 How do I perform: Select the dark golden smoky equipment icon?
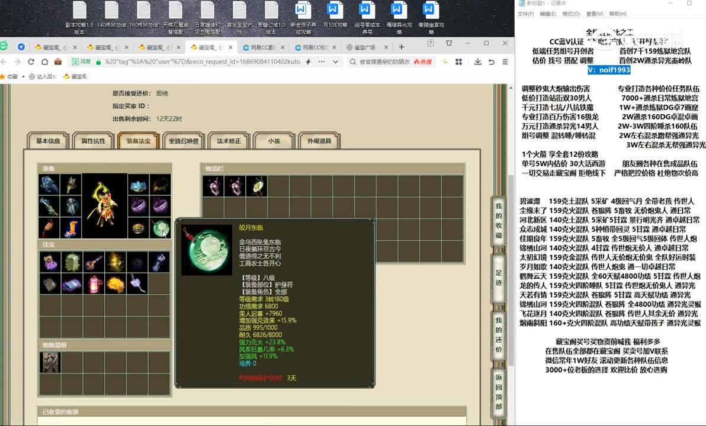click(x=161, y=185)
